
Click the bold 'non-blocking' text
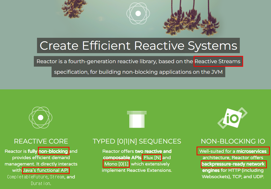tap(53, 151)
